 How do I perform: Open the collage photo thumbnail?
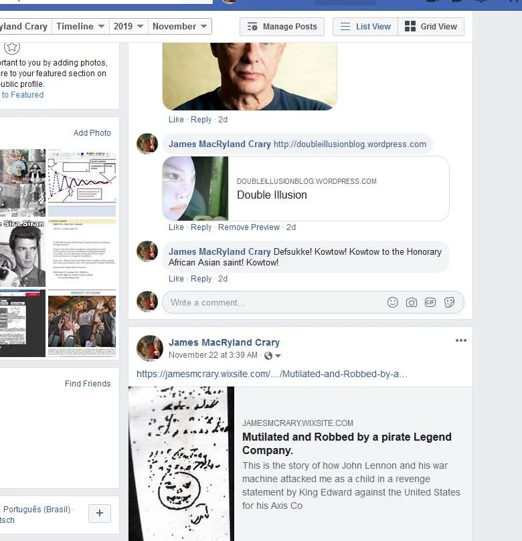23,183
